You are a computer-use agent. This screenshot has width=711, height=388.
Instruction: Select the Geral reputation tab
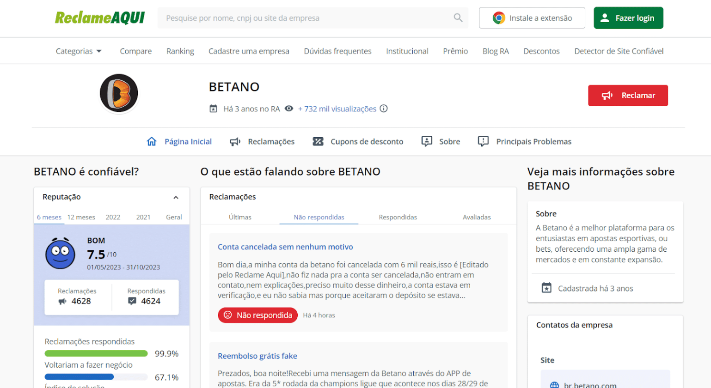[174, 217]
